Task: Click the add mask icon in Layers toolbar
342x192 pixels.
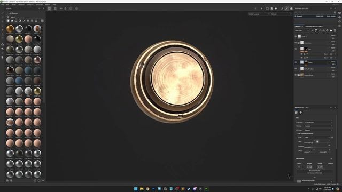Action: pyautogui.click(x=316, y=31)
